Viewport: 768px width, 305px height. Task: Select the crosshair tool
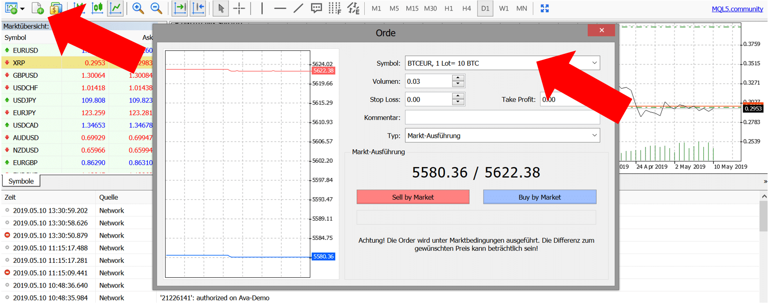coord(239,8)
